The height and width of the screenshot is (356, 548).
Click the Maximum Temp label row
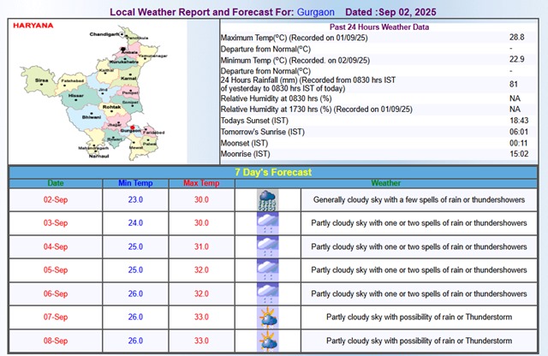pyautogui.click(x=294, y=38)
